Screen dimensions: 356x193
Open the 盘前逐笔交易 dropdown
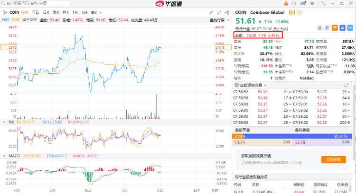[x=265, y=85]
